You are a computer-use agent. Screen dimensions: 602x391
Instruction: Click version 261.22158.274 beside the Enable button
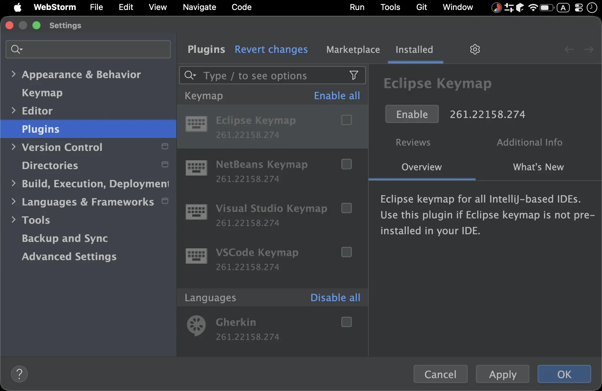(487, 114)
